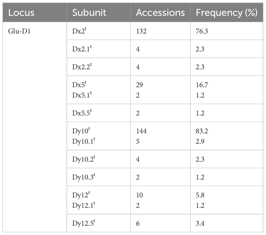Click the frequency value 76.3
The height and width of the screenshot is (235, 266).
(x=202, y=31)
